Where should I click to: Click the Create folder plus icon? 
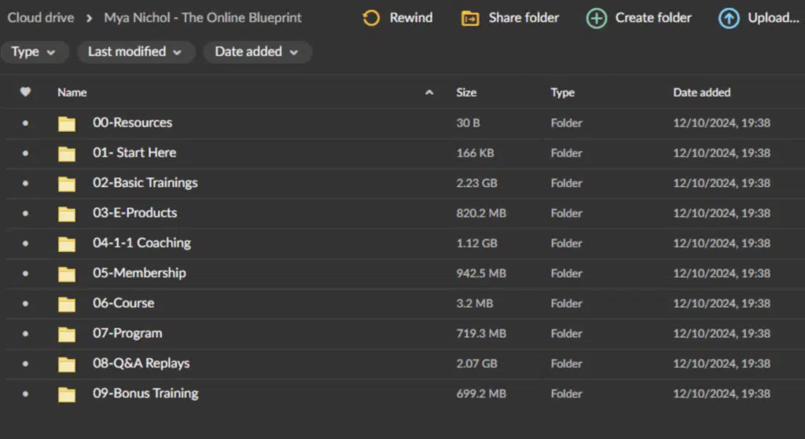tap(596, 19)
